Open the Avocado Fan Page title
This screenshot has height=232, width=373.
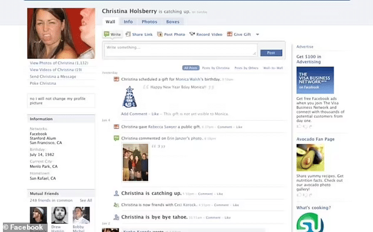pos(315,139)
